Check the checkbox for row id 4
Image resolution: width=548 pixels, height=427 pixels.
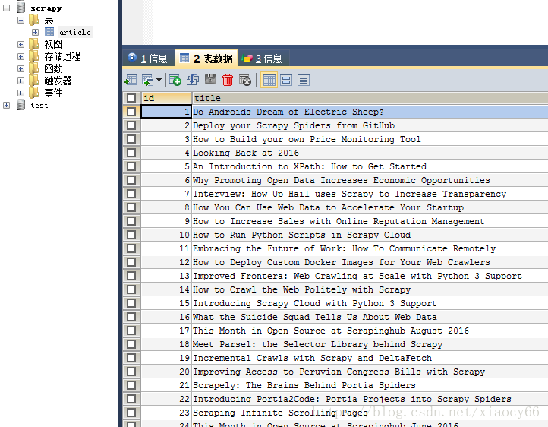click(131, 153)
